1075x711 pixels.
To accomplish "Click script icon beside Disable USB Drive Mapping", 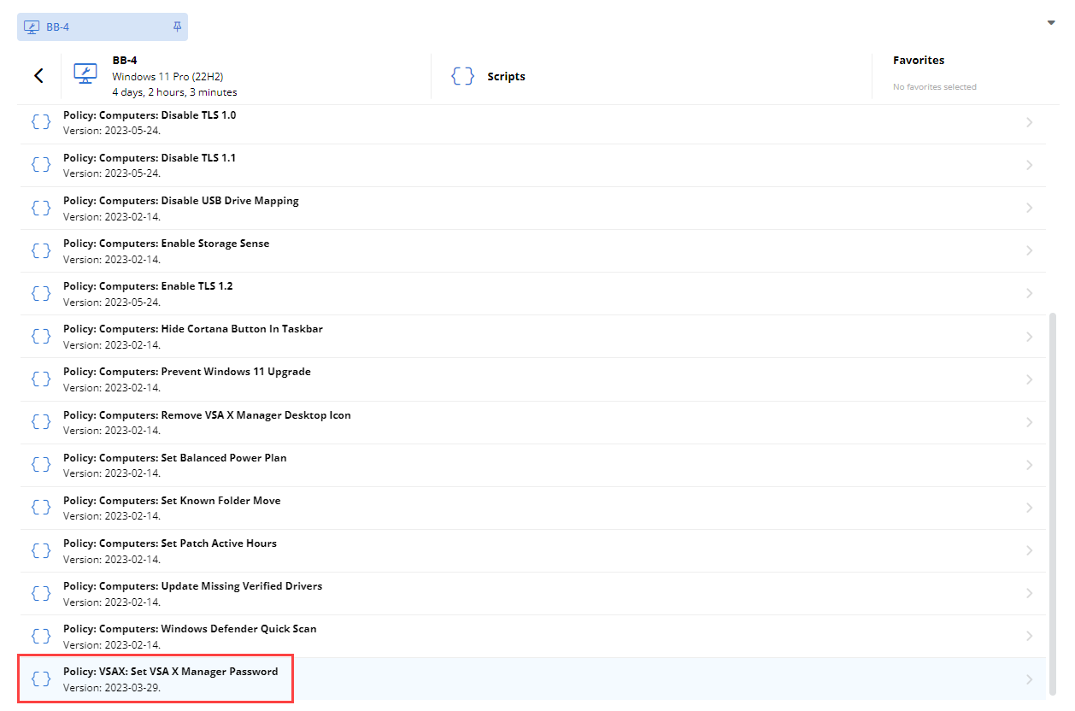I will pyautogui.click(x=41, y=208).
